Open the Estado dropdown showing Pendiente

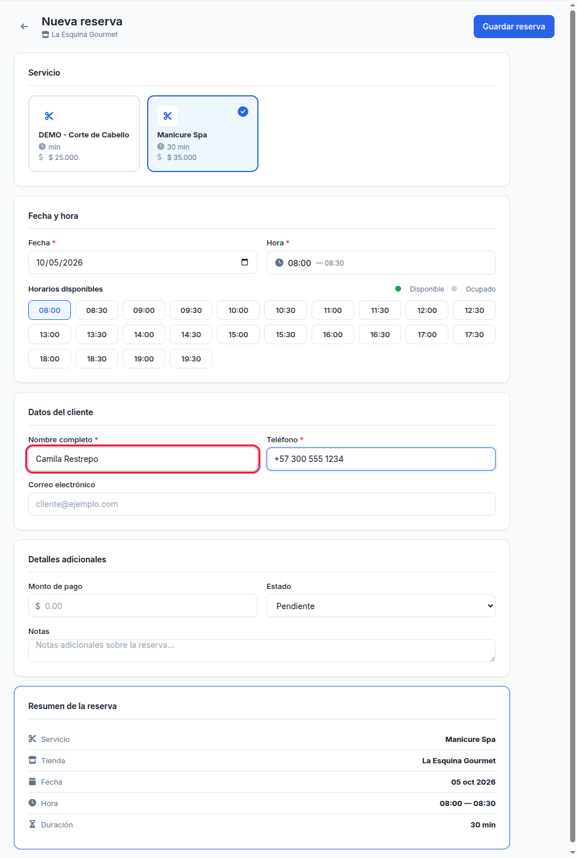pyautogui.click(x=381, y=606)
